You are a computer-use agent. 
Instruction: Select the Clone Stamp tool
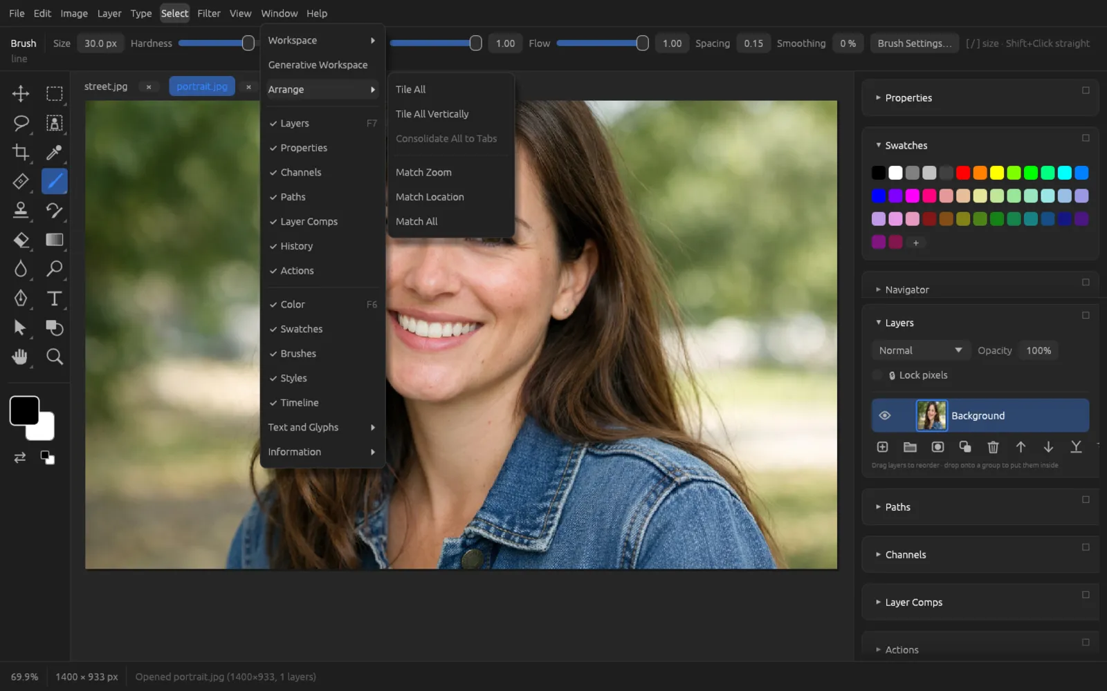[x=21, y=210]
